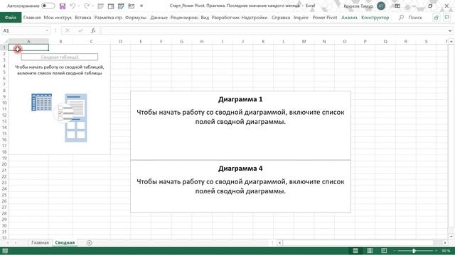Screen dimensions: 455x255
Task: Switch to Normal view icon
Action: point(355,251)
